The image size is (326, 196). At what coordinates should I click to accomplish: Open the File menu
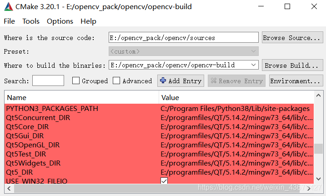click(x=10, y=21)
